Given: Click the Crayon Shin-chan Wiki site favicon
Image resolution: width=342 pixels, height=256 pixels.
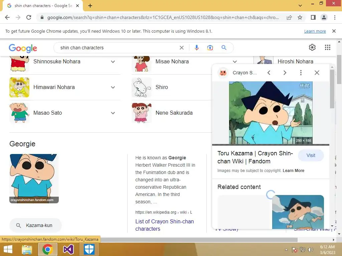Looking at the screenshot, I should [223, 73].
